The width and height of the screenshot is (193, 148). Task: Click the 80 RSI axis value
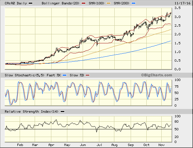tap(177, 122)
